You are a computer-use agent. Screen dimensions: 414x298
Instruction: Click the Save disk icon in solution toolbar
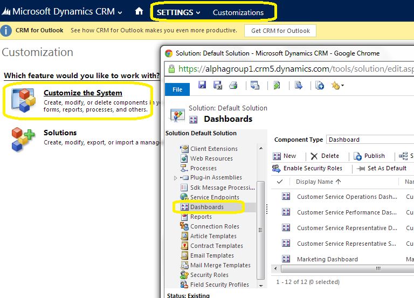click(202, 85)
